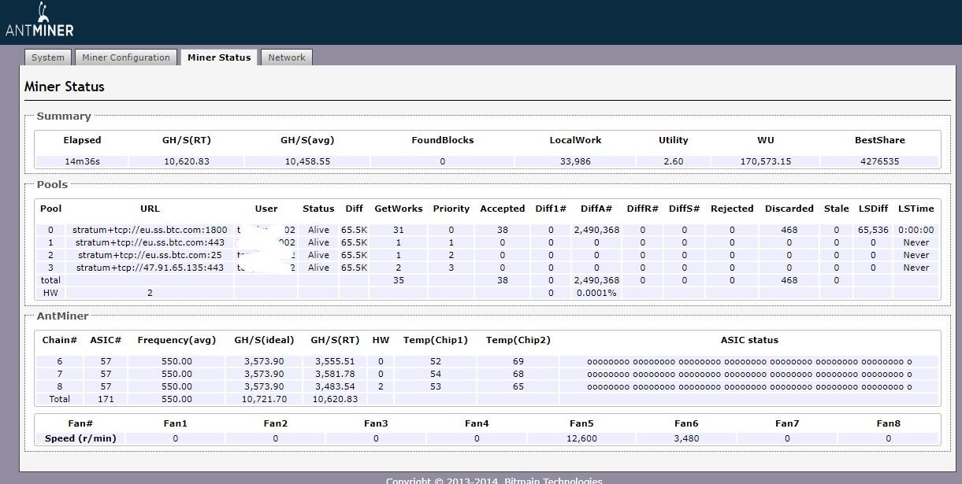
Task: Select the Rejected column header
Action: [x=732, y=209]
